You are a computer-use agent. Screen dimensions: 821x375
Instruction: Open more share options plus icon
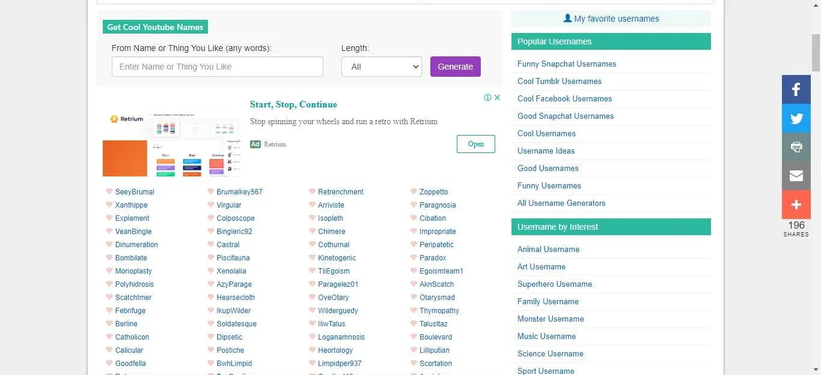click(x=796, y=205)
